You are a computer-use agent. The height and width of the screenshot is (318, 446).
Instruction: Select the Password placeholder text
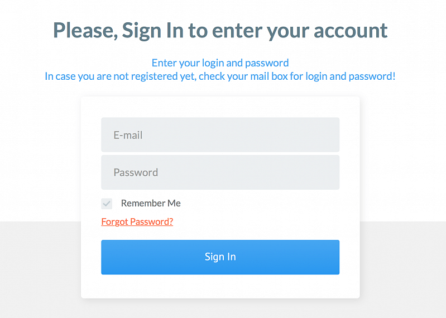click(136, 172)
